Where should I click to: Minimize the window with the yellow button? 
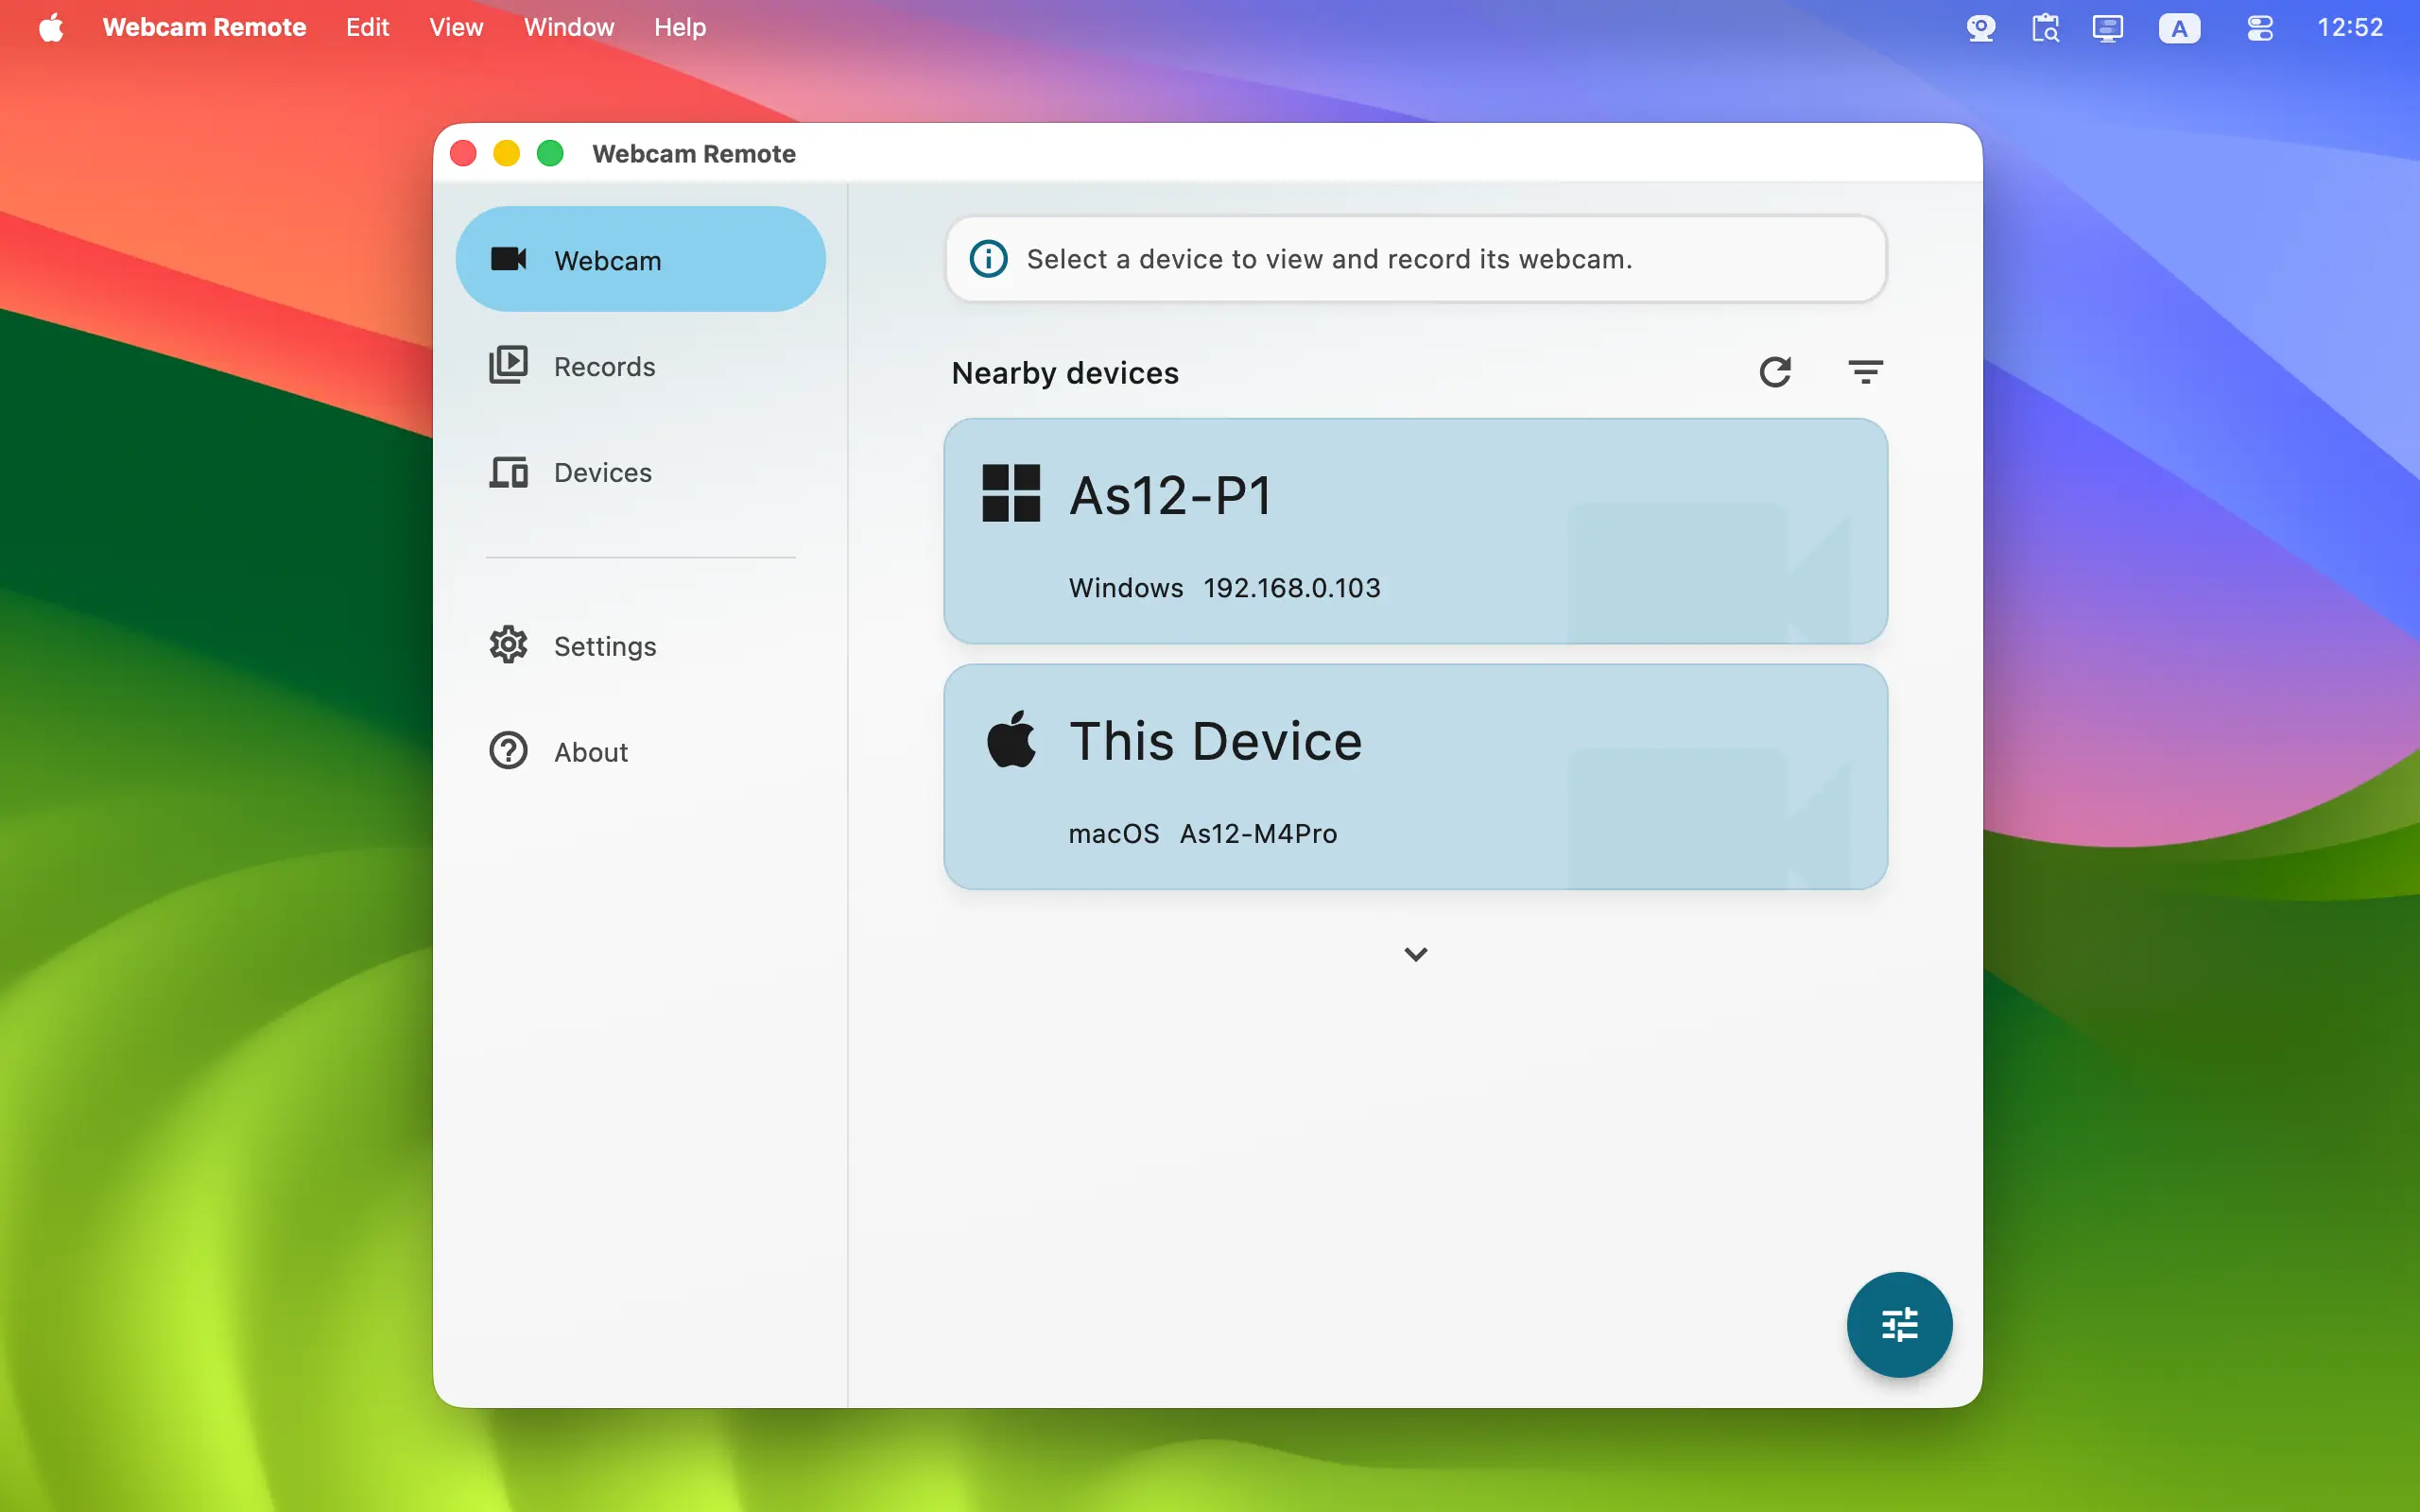click(507, 153)
